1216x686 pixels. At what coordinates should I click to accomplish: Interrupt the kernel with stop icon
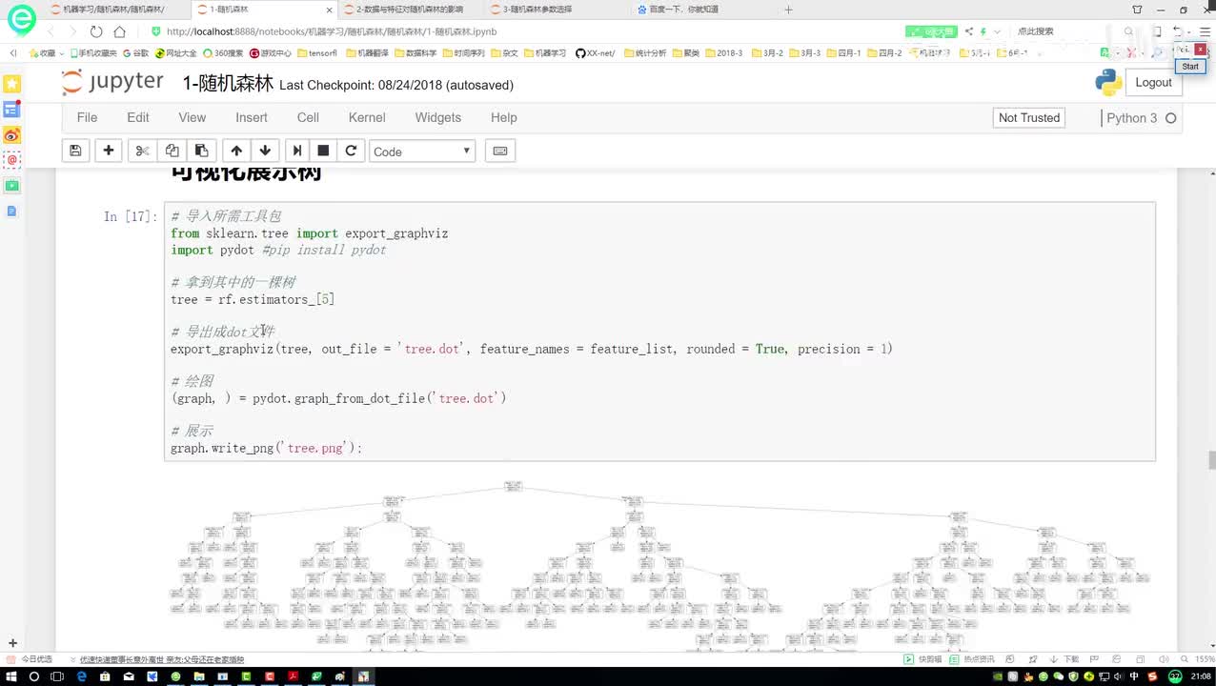click(323, 151)
